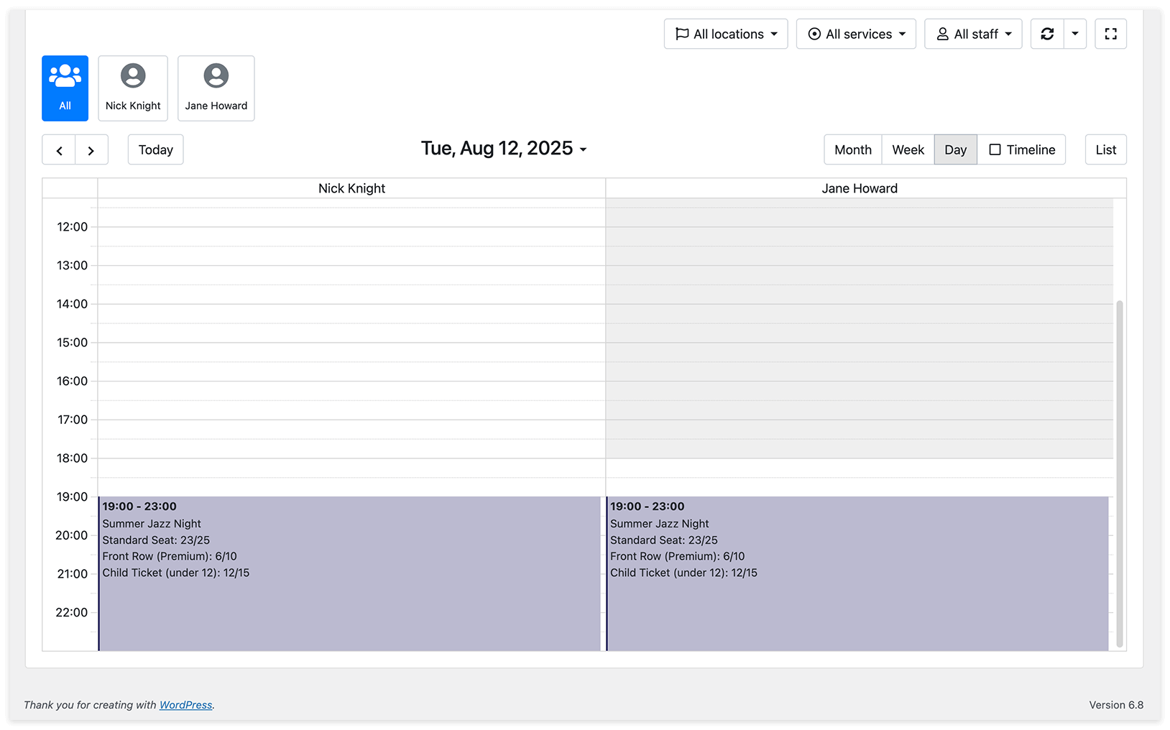Switch to Week view

tap(908, 150)
